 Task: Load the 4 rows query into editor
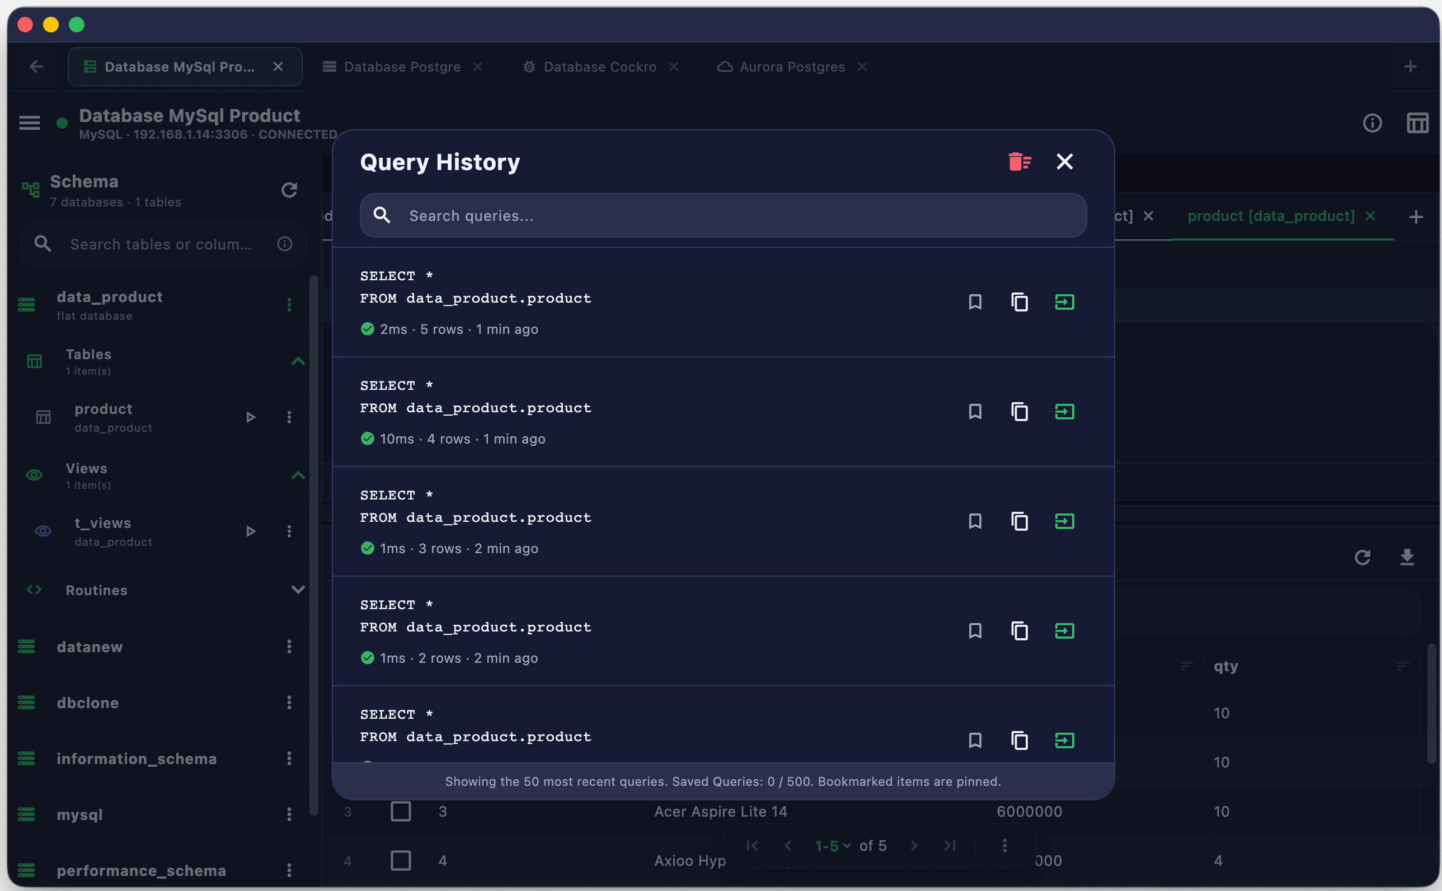click(1064, 411)
